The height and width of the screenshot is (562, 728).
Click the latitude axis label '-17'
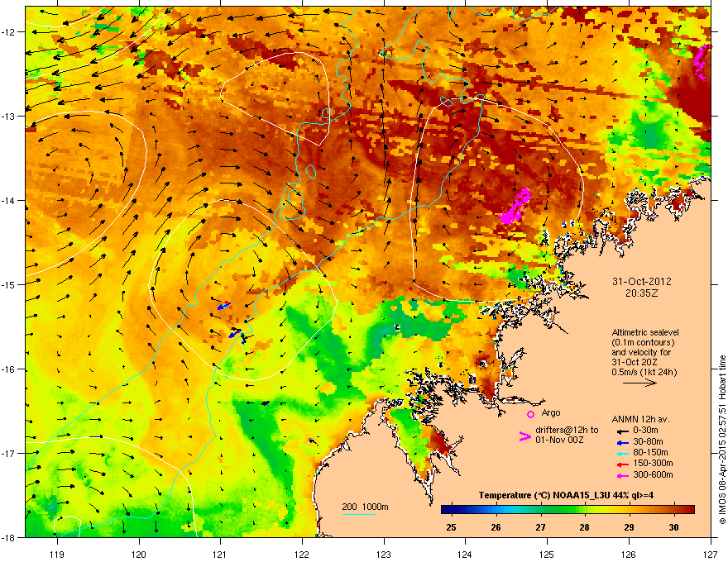click(x=7, y=453)
